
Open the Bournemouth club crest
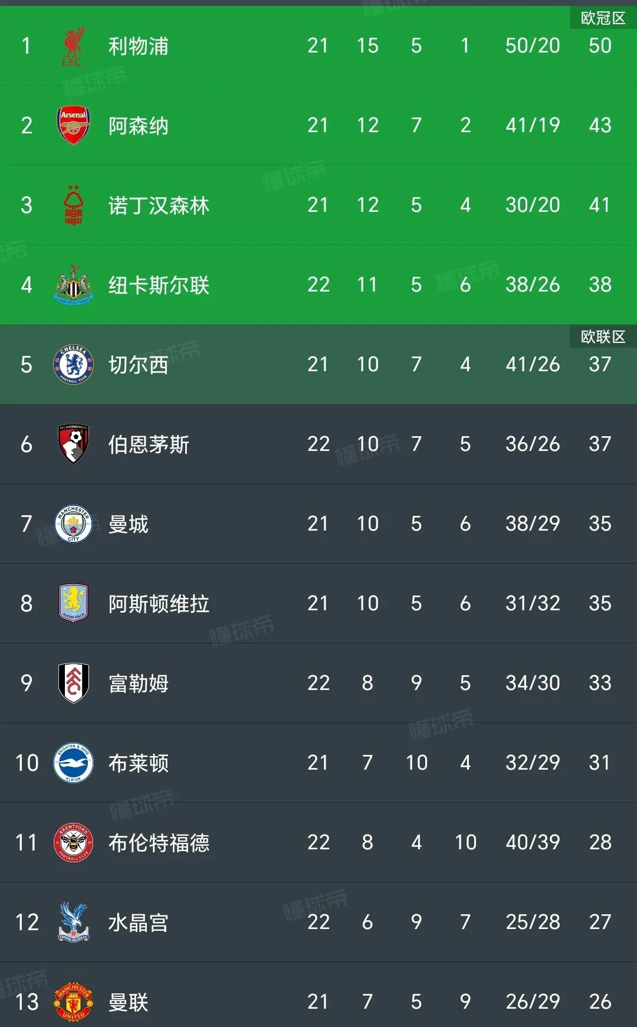(73, 444)
